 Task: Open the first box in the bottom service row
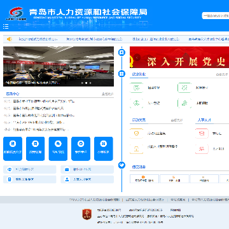click(x=144, y=179)
